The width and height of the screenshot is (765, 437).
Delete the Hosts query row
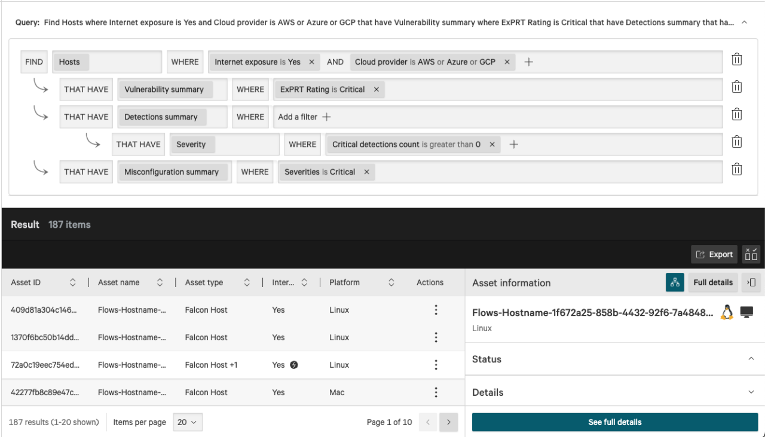pos(737,60)
